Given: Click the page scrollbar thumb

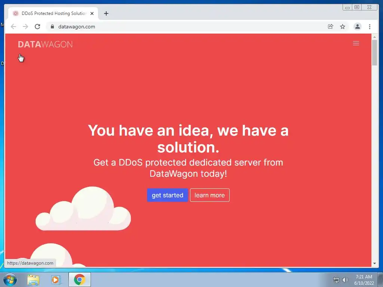Looking at the screenshot, I should pos(374,53).
